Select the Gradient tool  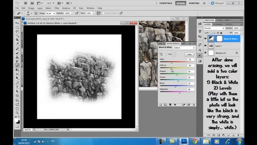(17, 70)
